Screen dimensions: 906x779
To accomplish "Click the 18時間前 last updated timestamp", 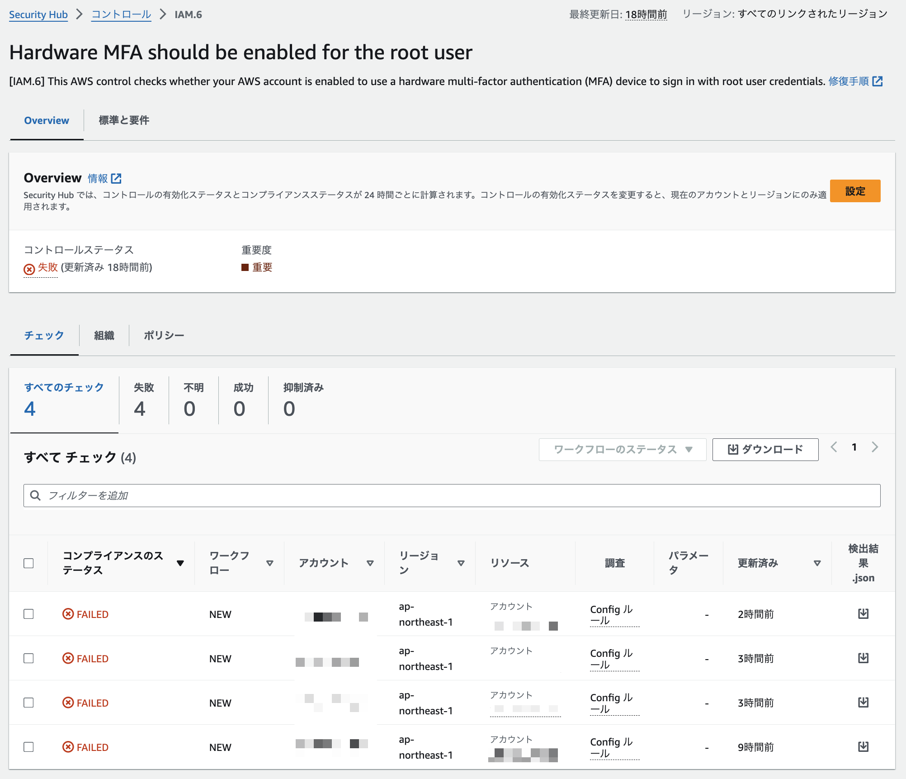I will (x=646, y=14).
